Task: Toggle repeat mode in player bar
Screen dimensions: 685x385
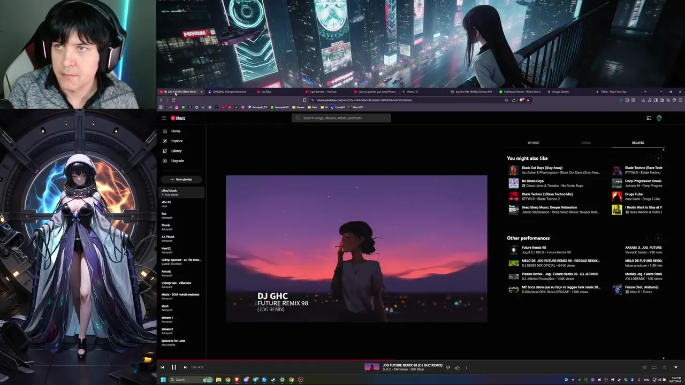Action: [654, 367]
